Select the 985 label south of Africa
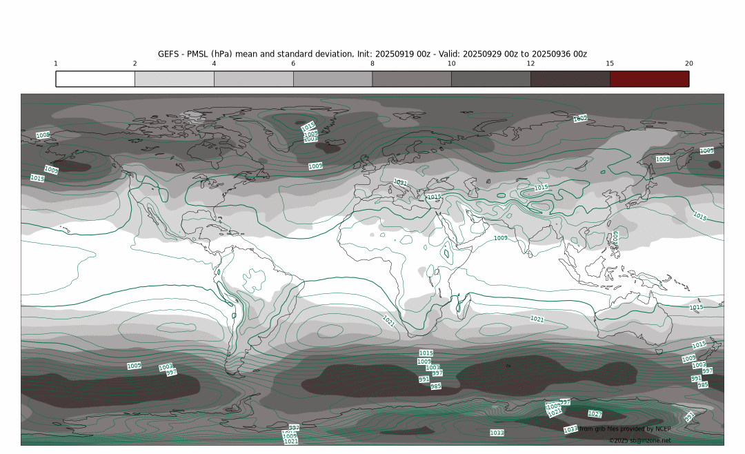 (436, 386)
